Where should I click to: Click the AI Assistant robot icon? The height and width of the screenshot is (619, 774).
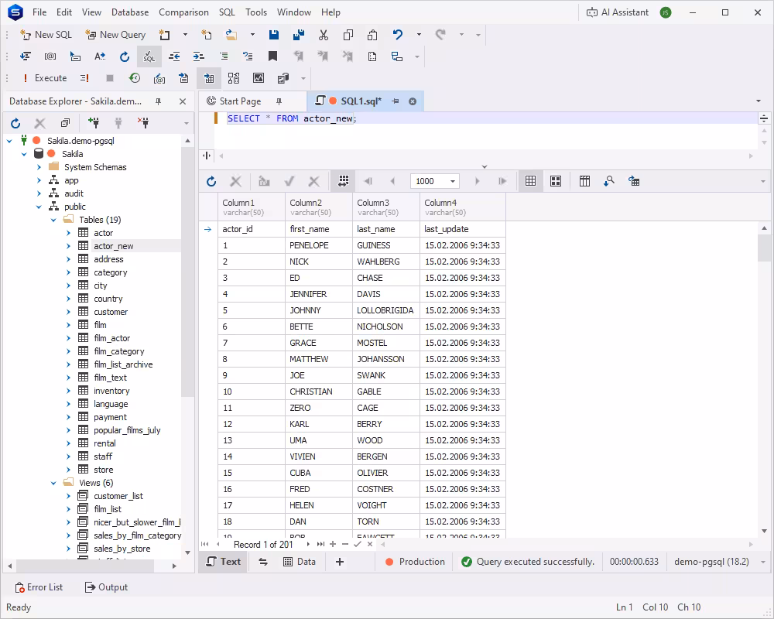pos(592,12)
